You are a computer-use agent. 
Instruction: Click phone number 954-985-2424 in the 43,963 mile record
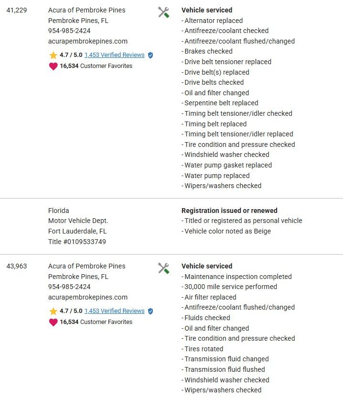coord(69,287)
